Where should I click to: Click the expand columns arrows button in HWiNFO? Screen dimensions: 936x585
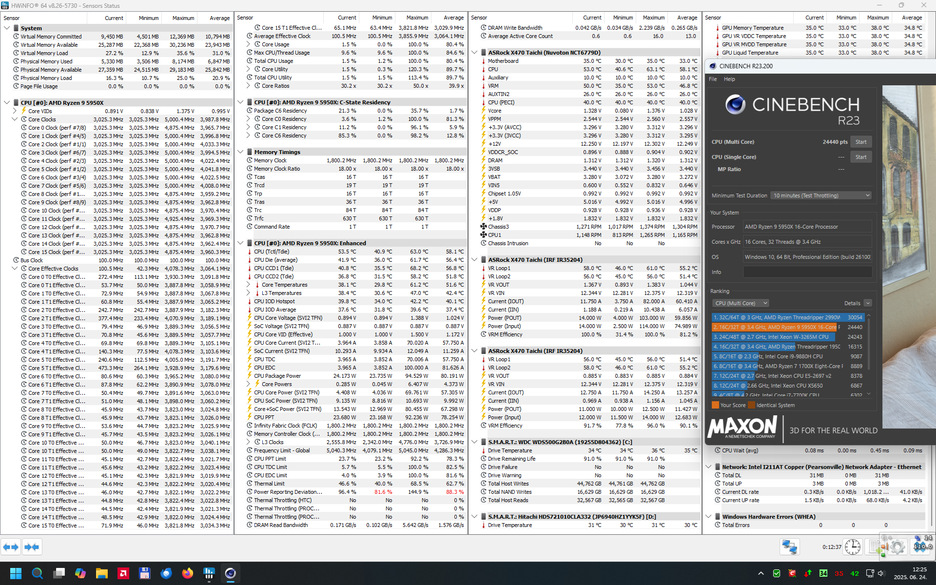(11, 547)
